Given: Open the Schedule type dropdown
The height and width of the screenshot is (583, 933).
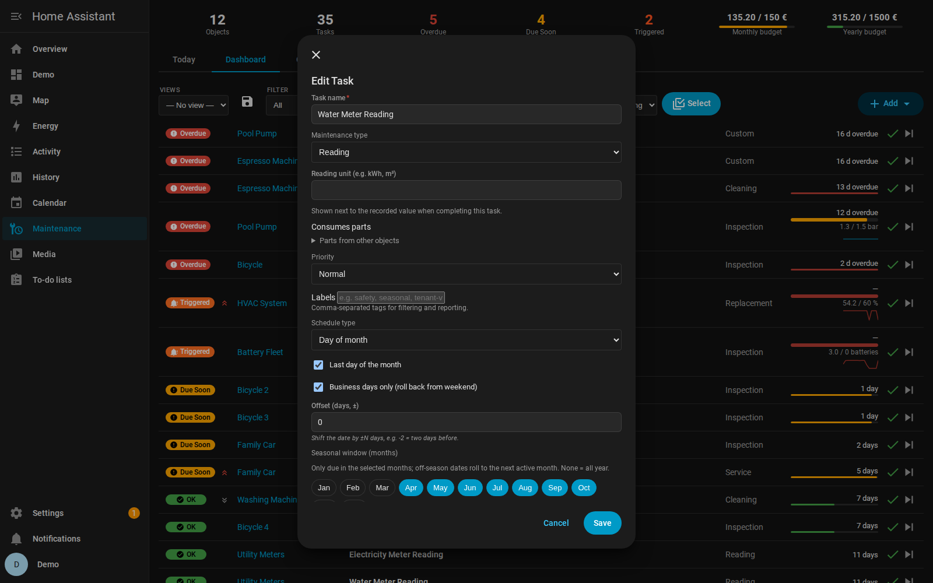Looking at the screenshot, I should tap(466, 340).
